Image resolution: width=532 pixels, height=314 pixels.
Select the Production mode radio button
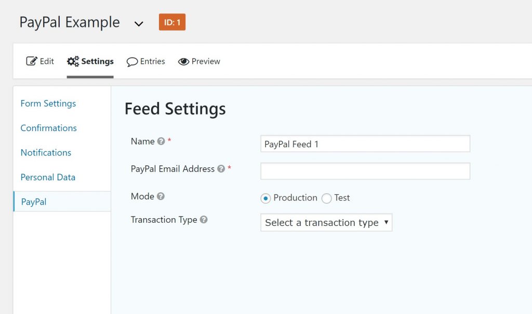265,198
